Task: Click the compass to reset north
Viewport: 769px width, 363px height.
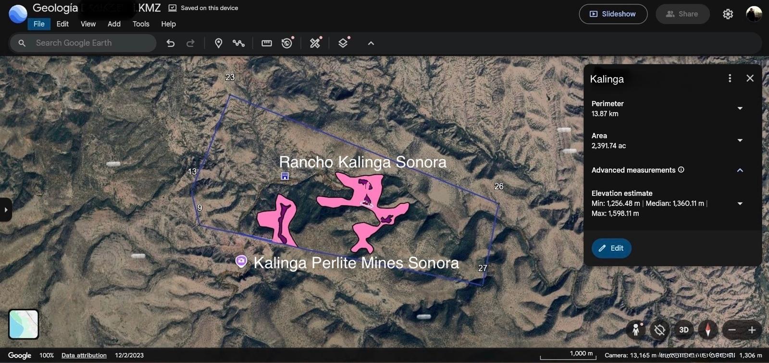Action: [x=707, y=330]
